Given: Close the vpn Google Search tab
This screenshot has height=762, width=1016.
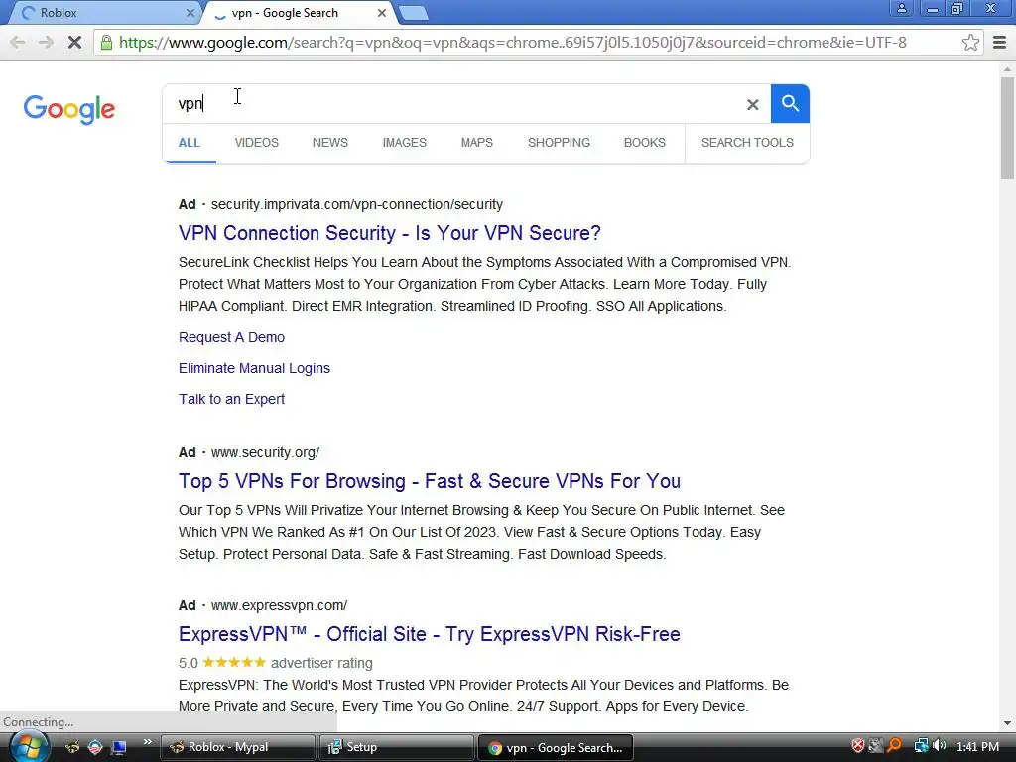Looking at the screenshot, I should (382, 12).
